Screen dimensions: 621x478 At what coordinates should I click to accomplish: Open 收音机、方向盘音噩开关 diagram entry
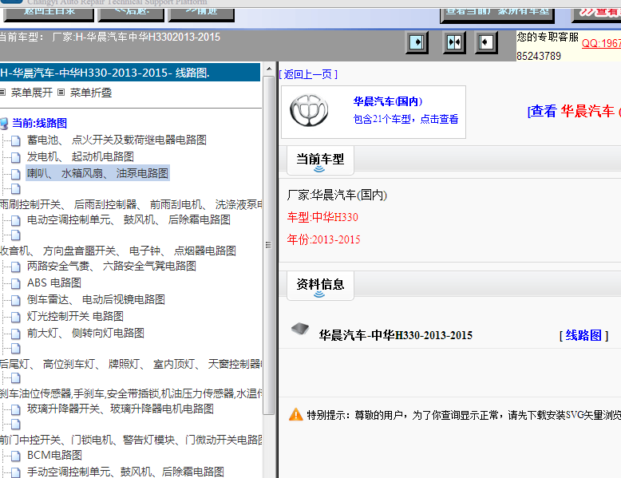pyautogui.click(x=118, y=251)
